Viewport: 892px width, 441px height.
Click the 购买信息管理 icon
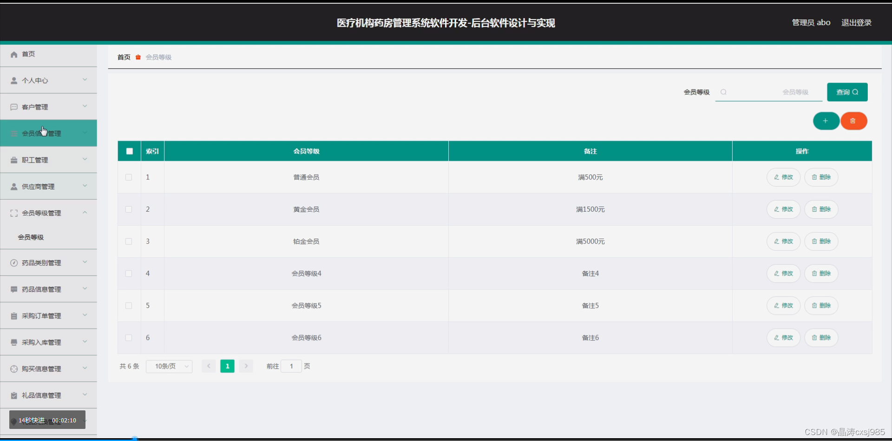pos(14,369)
